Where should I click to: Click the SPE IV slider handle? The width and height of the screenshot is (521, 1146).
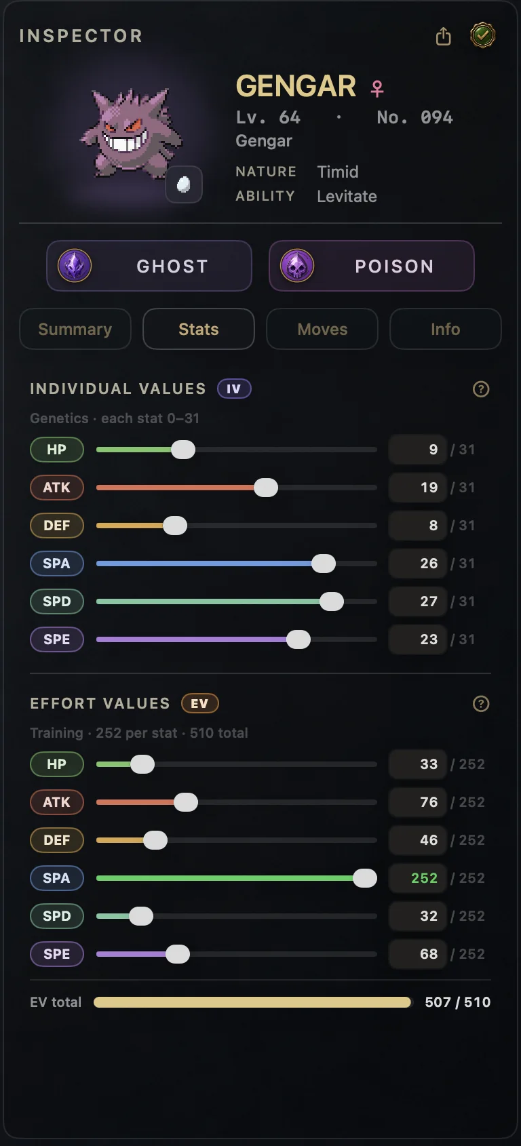298,639
